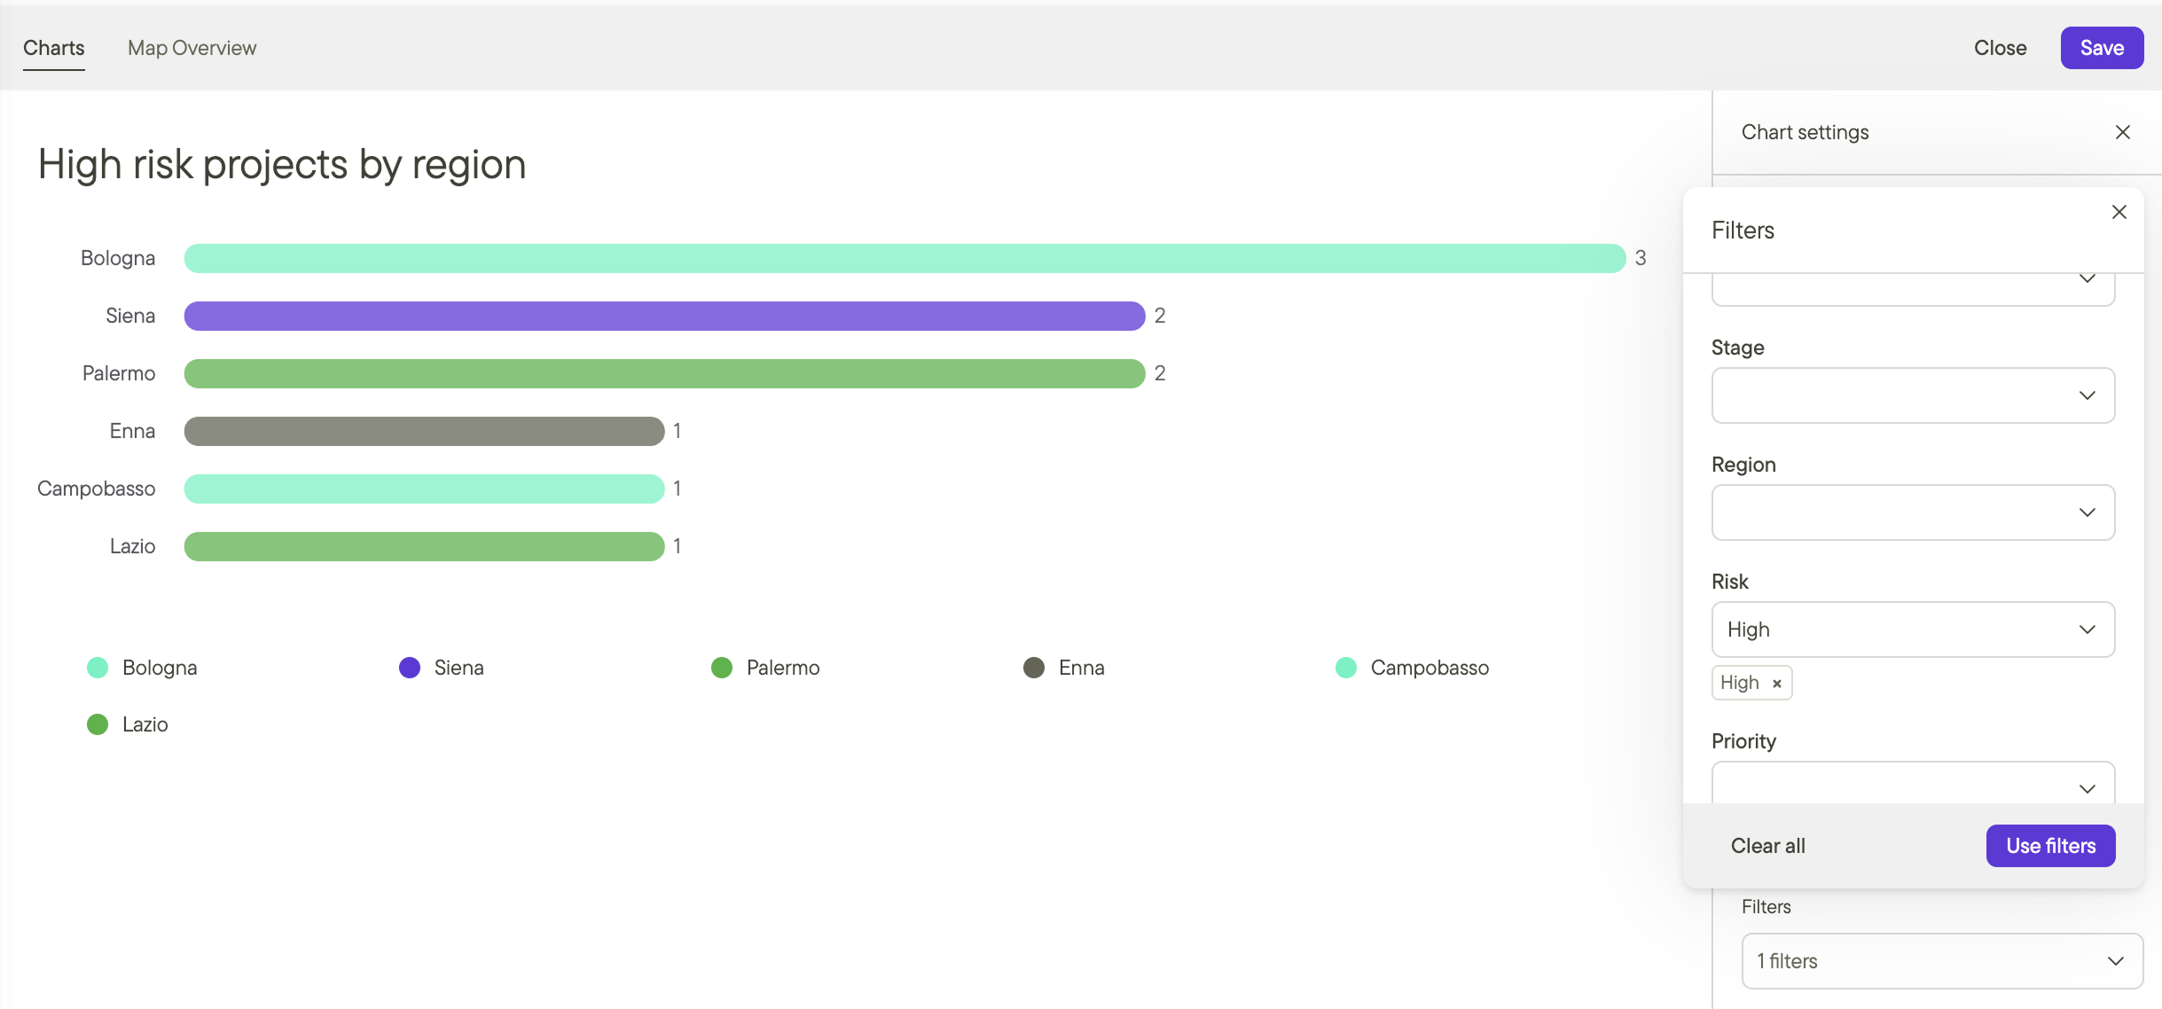
Task: Click Clear all filters
Action: [x=1767, y=846]
